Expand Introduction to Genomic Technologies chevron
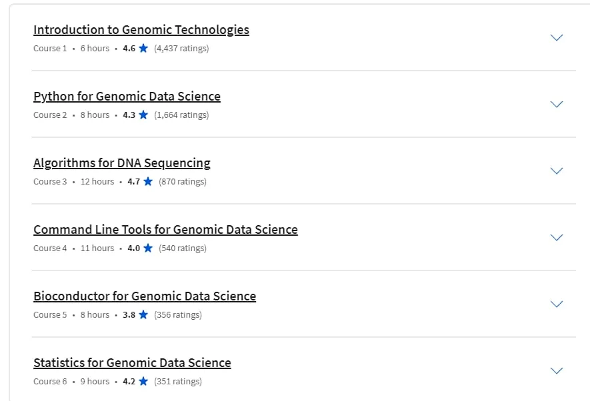The height and width of the screenshot is (401, 590). (557, 37)
